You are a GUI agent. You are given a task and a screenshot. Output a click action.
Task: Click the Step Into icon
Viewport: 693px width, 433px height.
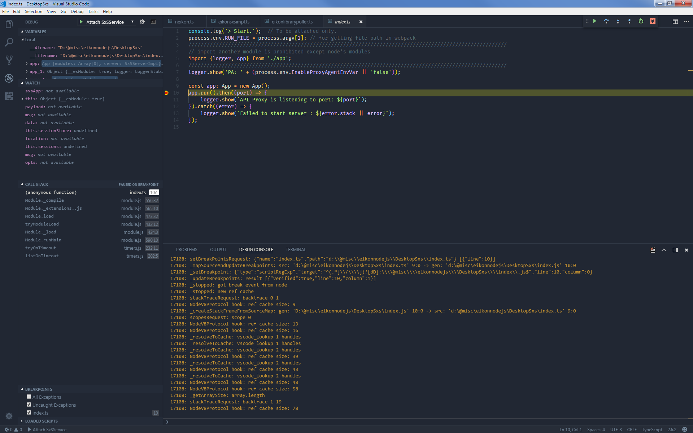coord(618,21)
